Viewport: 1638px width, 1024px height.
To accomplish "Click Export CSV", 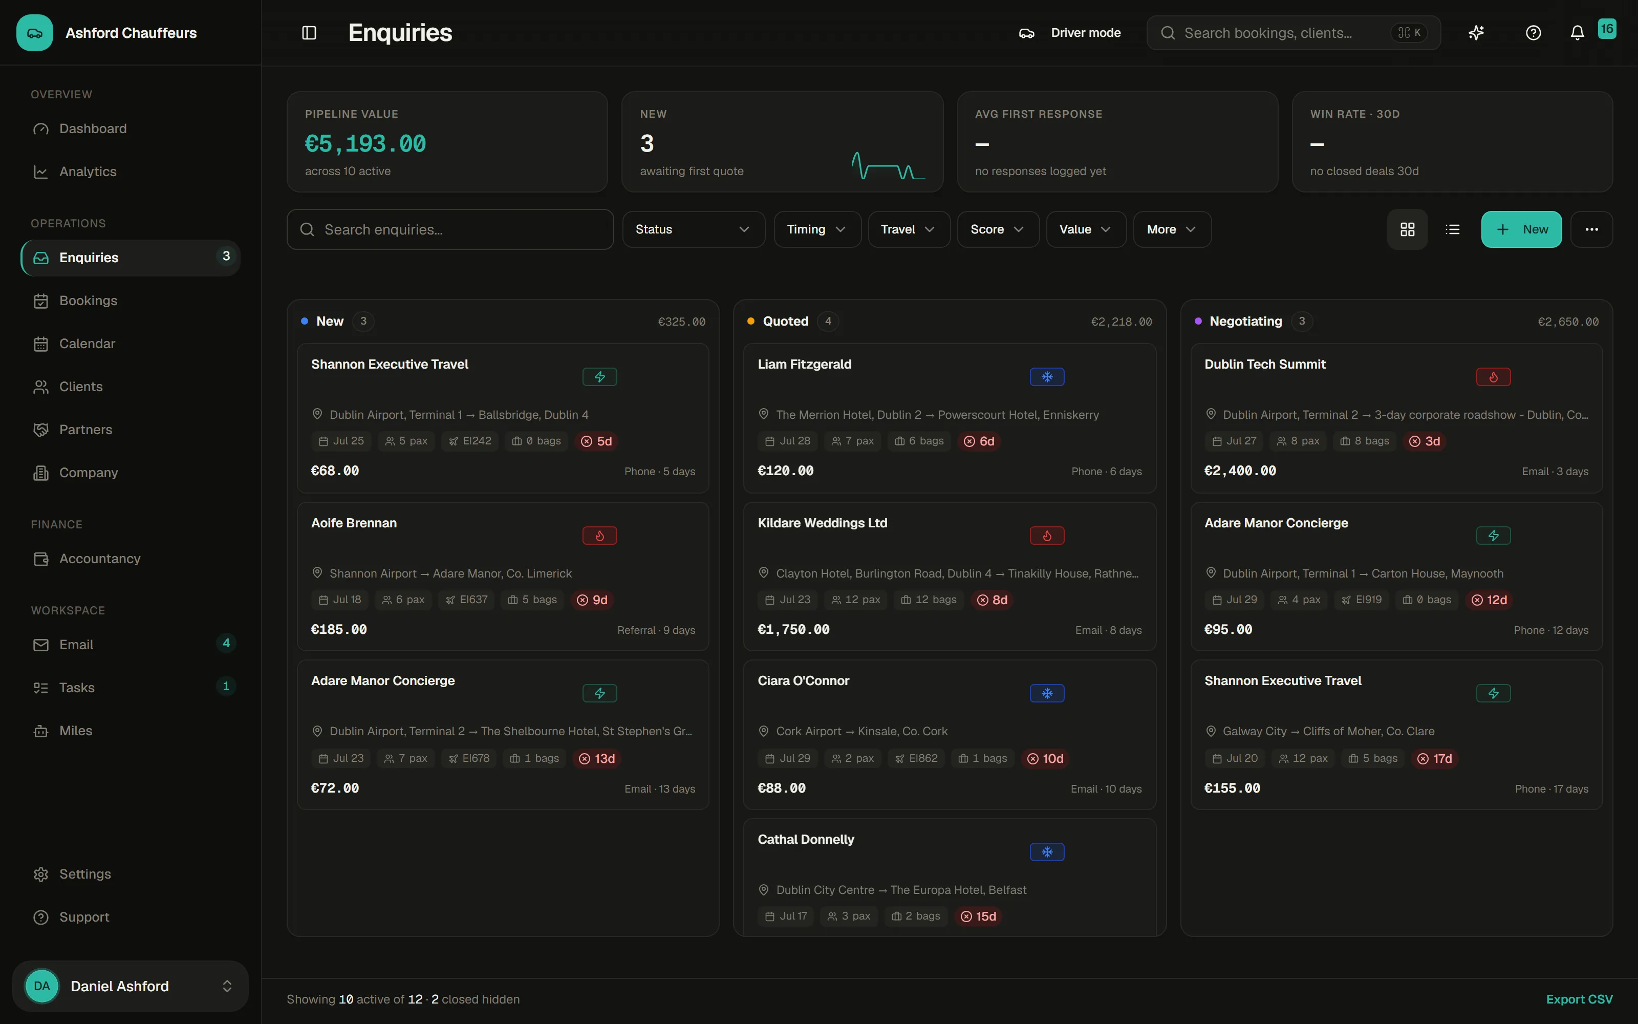I will coord(1579,999).
